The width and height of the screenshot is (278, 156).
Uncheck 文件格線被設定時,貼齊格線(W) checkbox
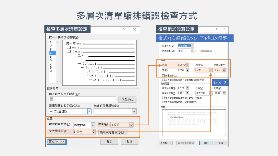(x=163, y=102)
